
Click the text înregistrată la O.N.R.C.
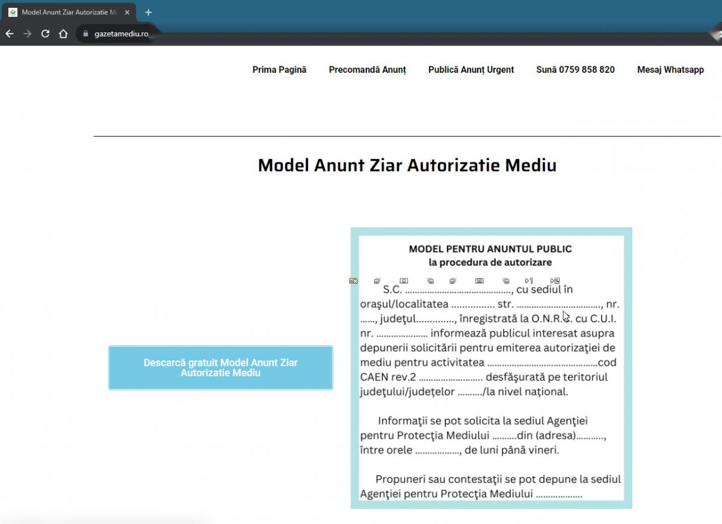coord(514,319)
